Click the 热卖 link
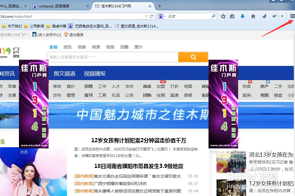The height and width of the screenshot is (196, 295). (247, 86)
